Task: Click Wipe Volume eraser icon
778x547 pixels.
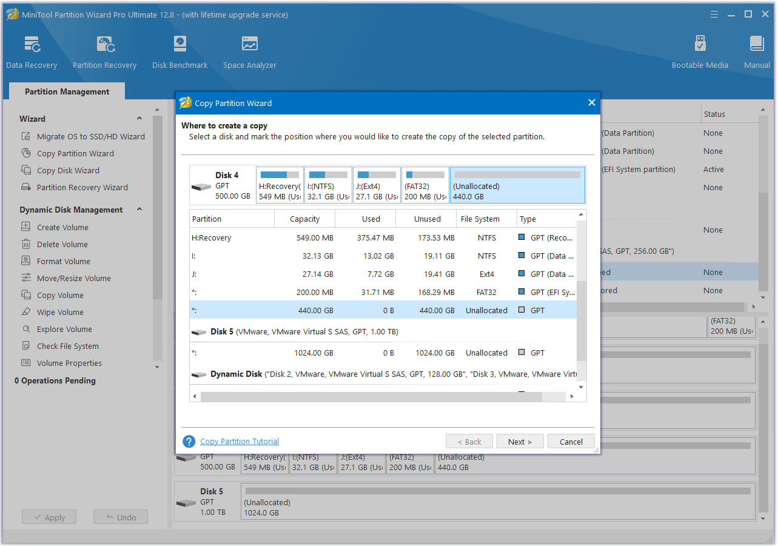Action: coord(26,312)
